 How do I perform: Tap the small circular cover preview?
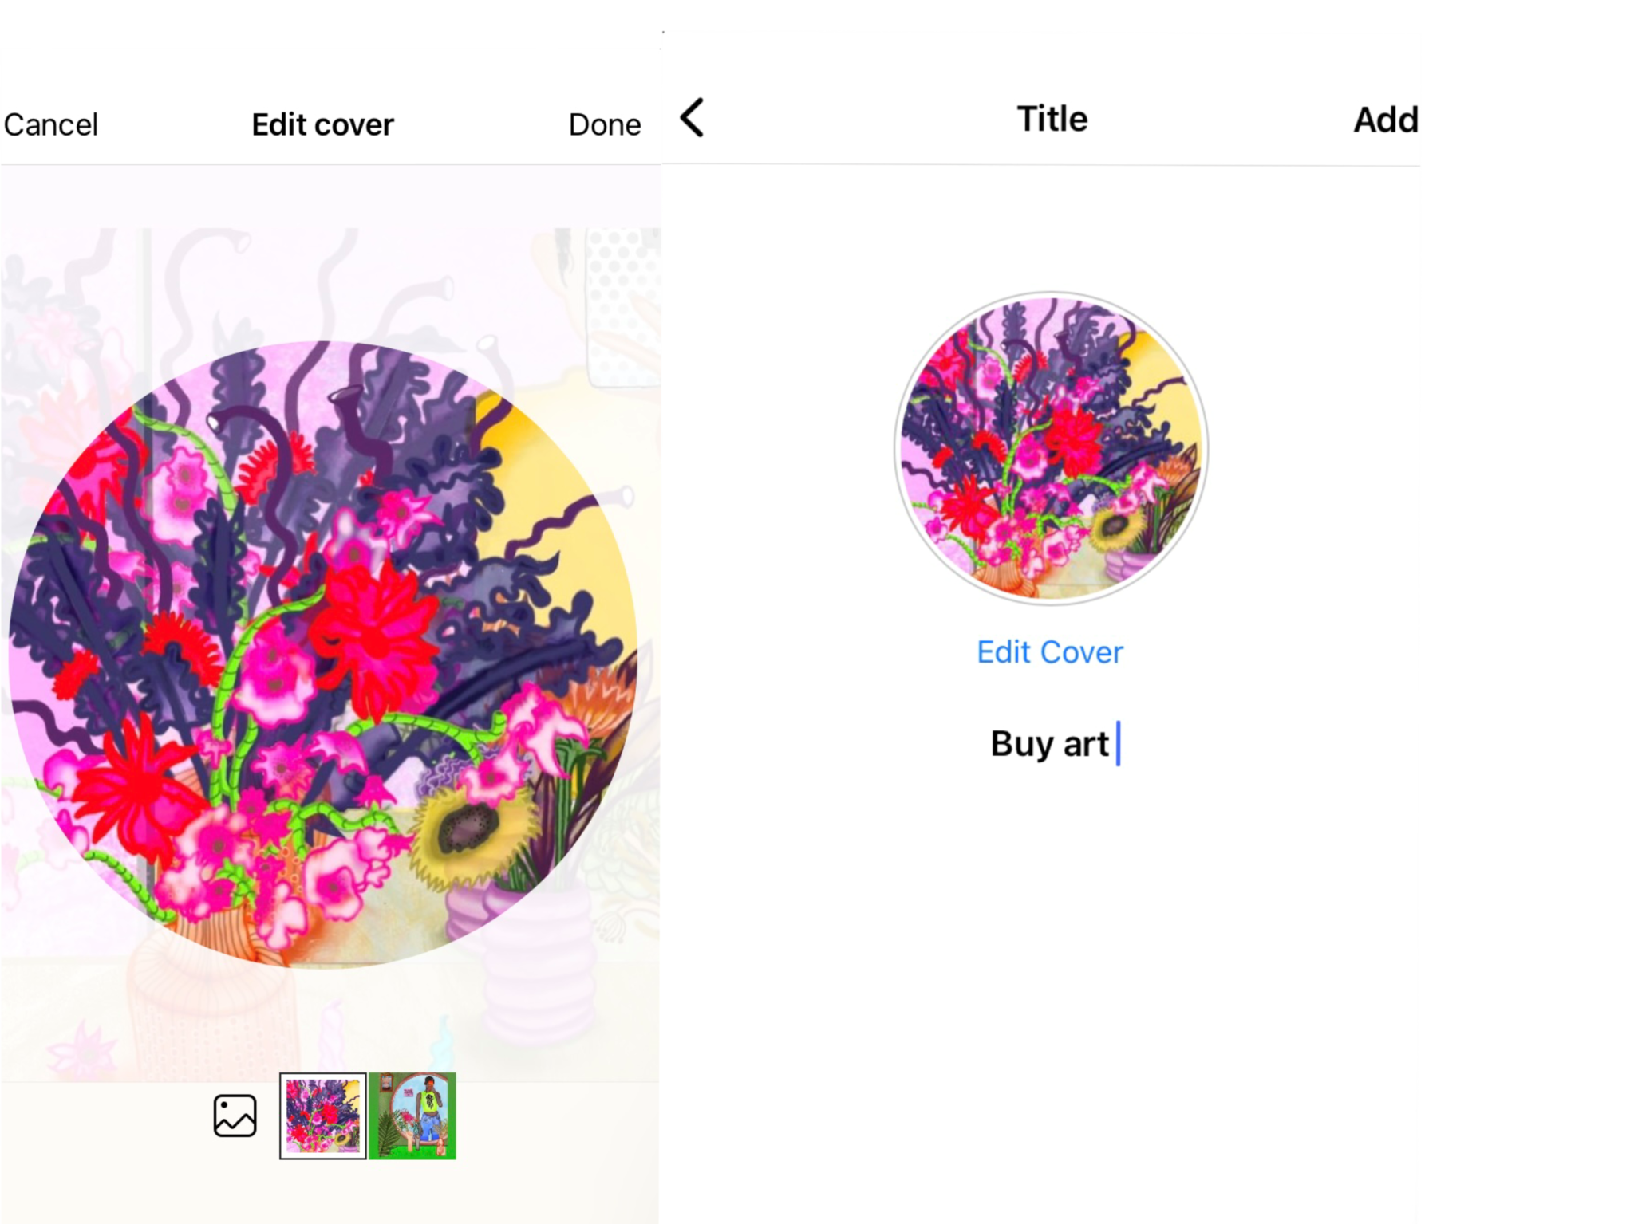1051,448
